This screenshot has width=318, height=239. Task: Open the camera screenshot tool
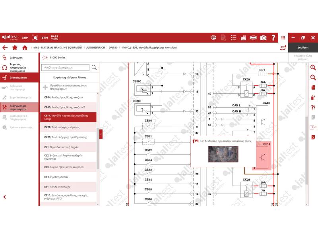[263, 38]
